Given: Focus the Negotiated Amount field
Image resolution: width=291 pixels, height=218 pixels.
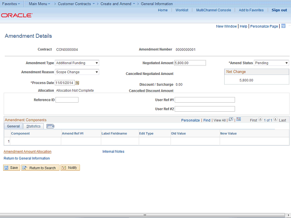Looking at the screenshot, I should [x=190, y=63].
